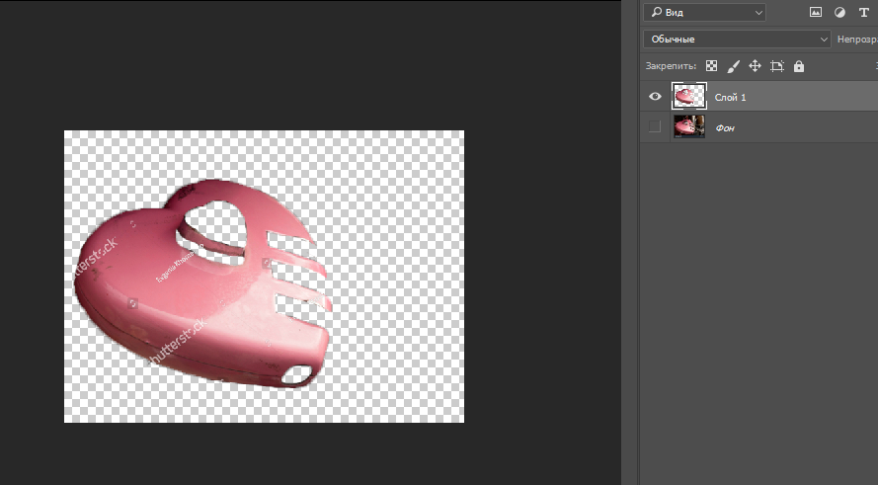This screenshot has height=485, width=878.
Task: Click the layer name "Фон"
Action: pos(725,128)
